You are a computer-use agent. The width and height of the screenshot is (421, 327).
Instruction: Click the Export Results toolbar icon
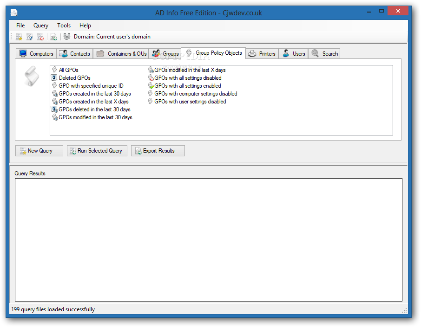[x=54, y=37]
